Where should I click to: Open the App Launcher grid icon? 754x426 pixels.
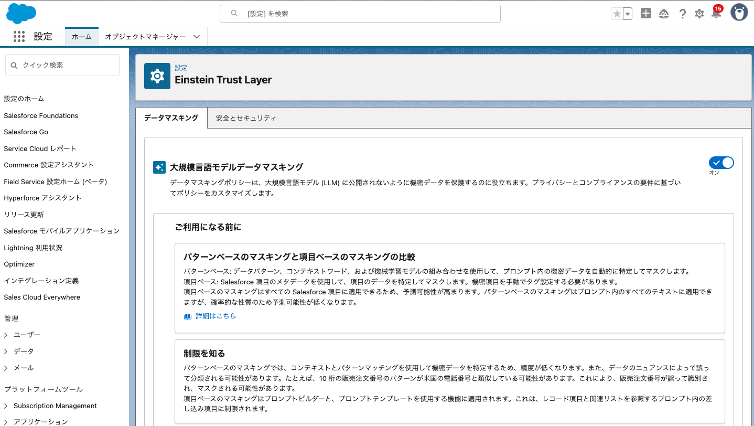pos(19,36)
